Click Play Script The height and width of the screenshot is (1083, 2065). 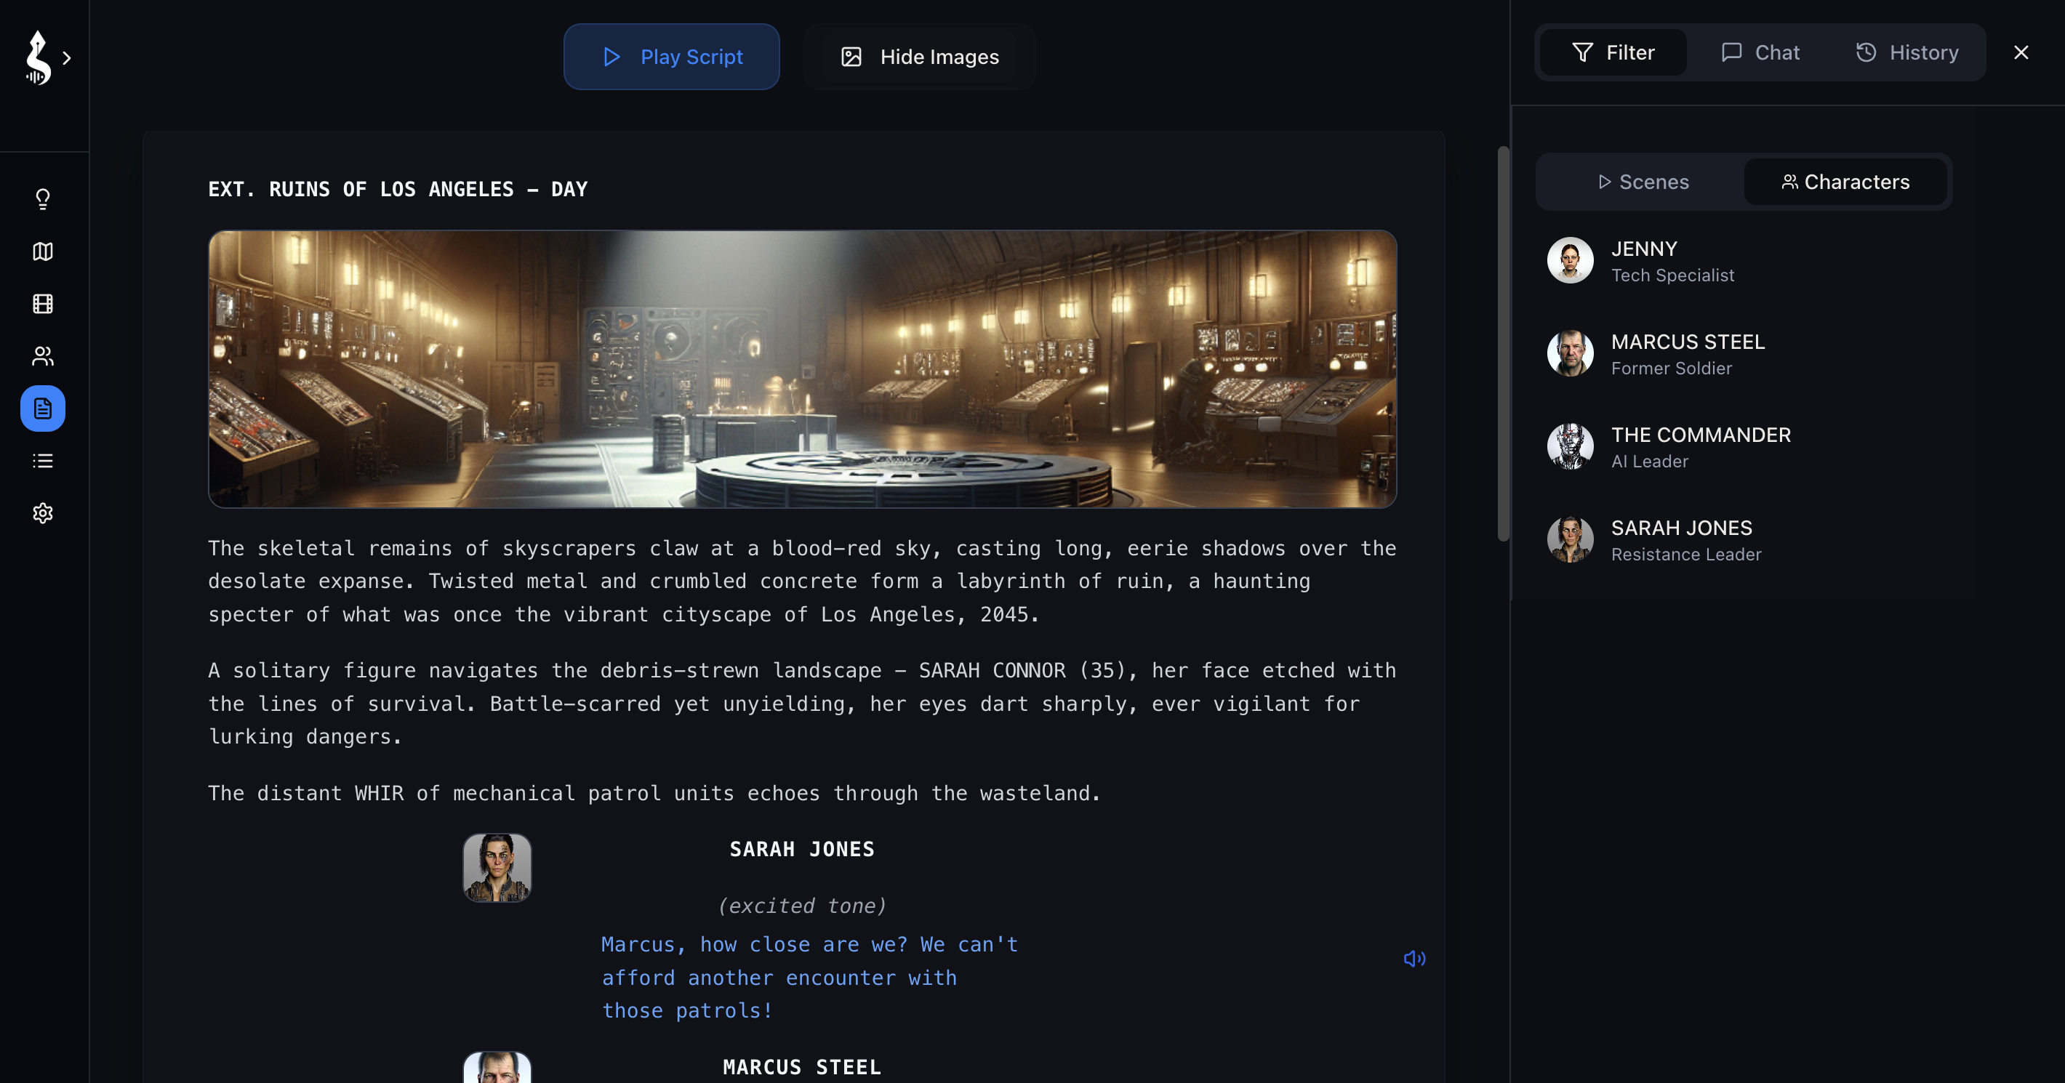point(672,56)
